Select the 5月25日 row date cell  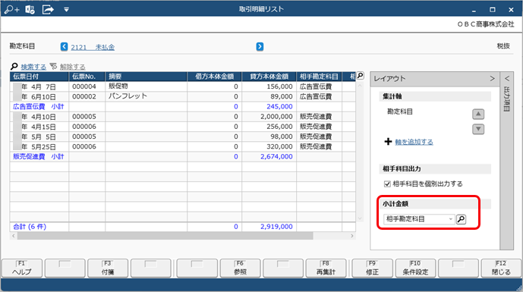39,146
